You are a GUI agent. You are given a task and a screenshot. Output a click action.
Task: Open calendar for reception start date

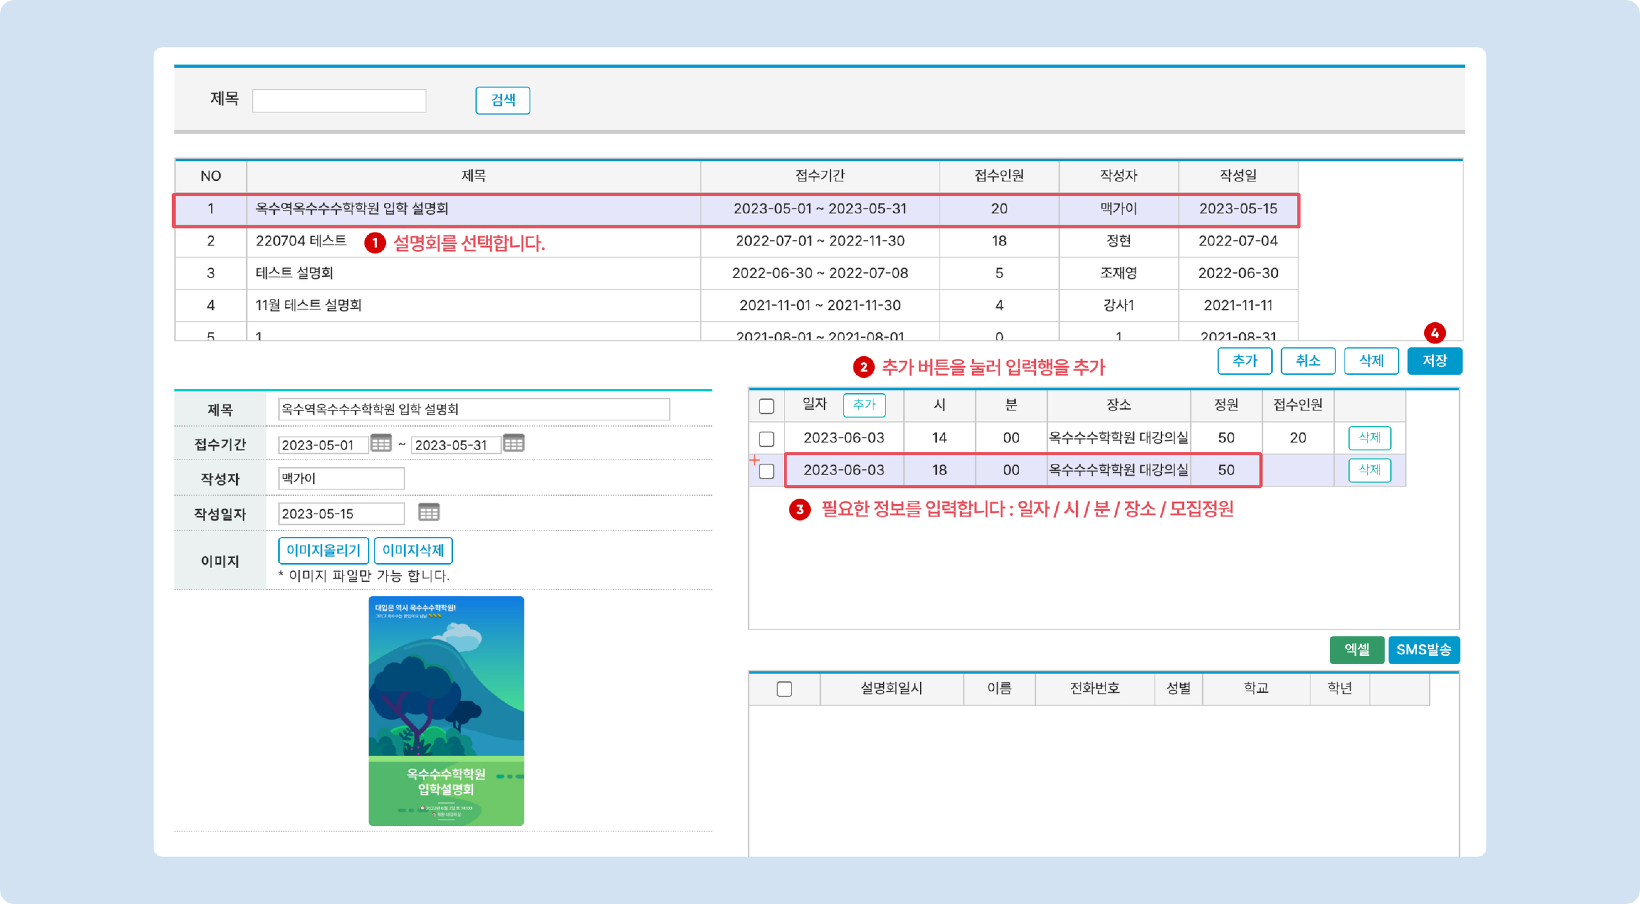(x=381, y=443)
